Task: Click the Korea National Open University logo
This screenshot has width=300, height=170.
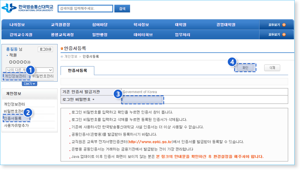Action: [28, 8]
